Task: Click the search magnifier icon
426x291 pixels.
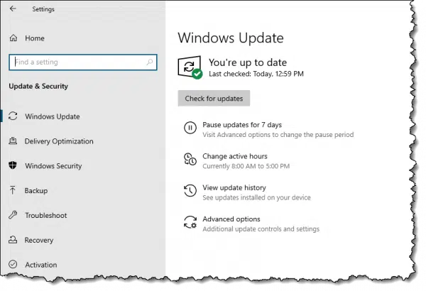Action: [x=149, y=62]
